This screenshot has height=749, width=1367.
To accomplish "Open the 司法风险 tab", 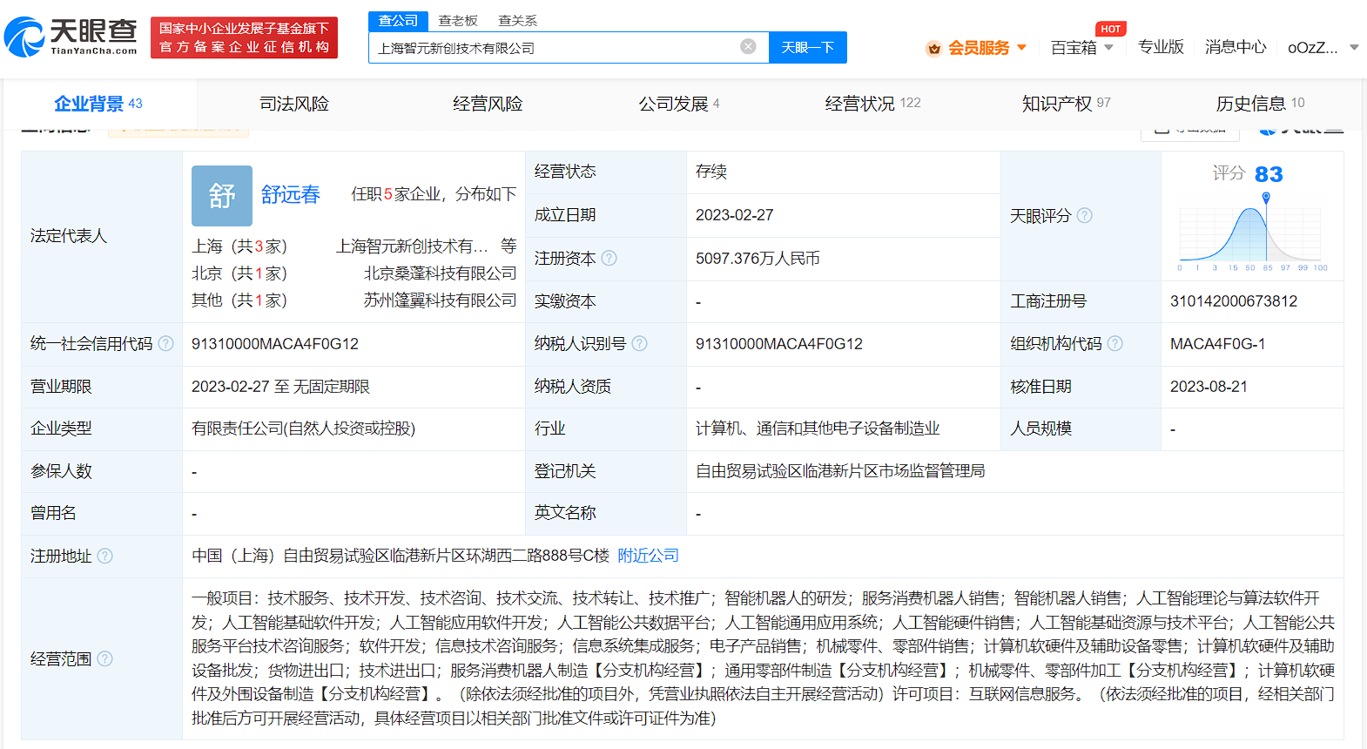I will tap(294, 104).
